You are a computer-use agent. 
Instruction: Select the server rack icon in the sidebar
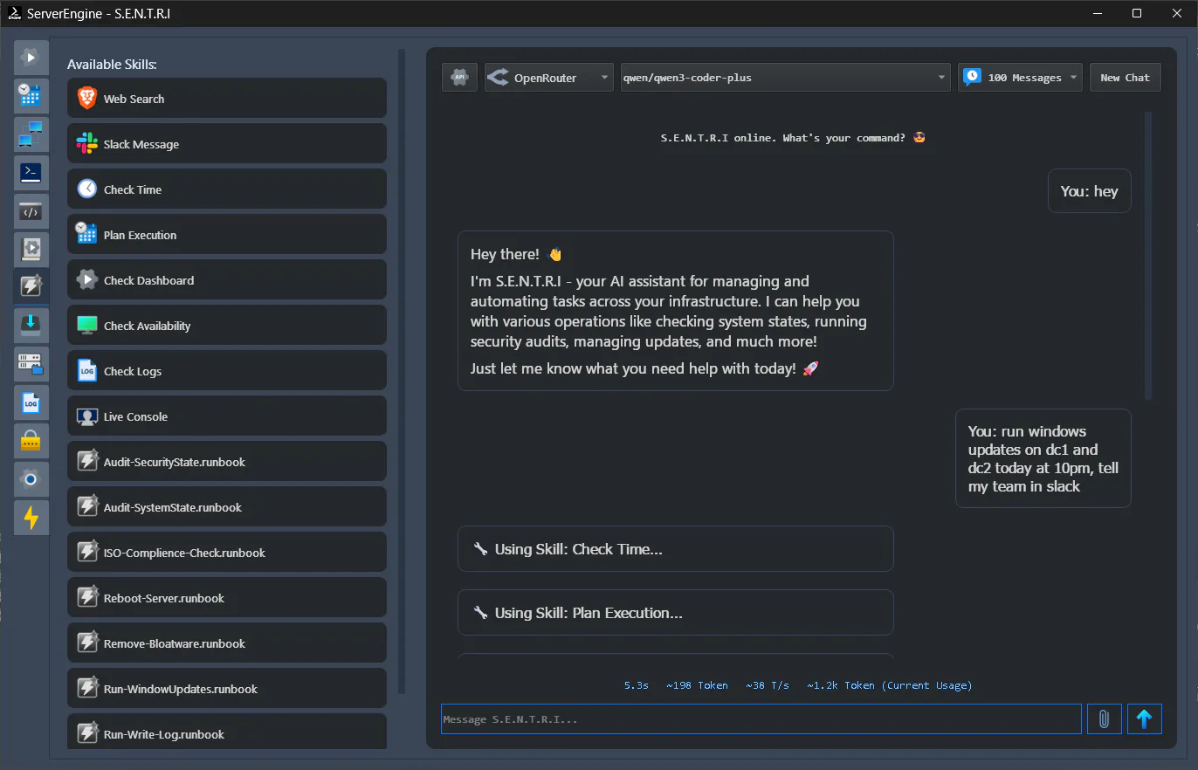31,364
